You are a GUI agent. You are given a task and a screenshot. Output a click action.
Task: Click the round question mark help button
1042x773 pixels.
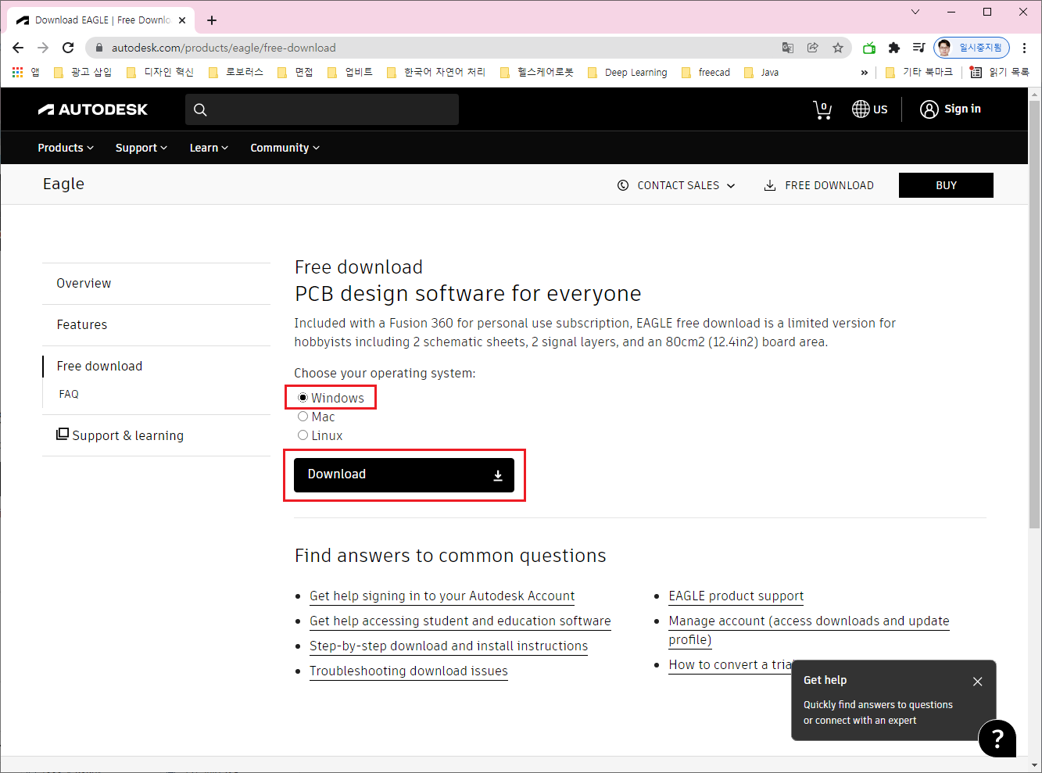tap(997, 739)
